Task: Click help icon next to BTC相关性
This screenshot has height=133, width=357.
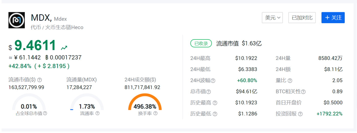Action: 303,92
